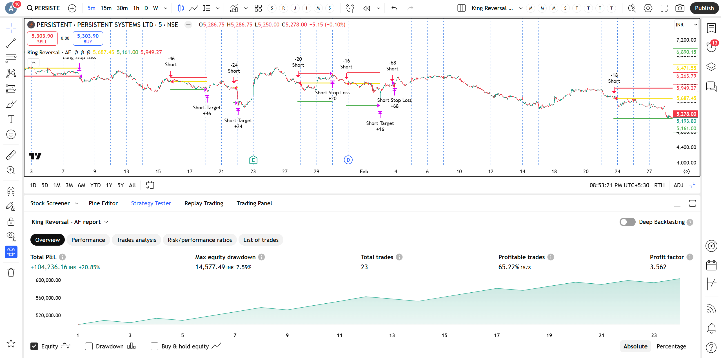Enable Buy & hold equity checkbox

click(x=154, y=346)
